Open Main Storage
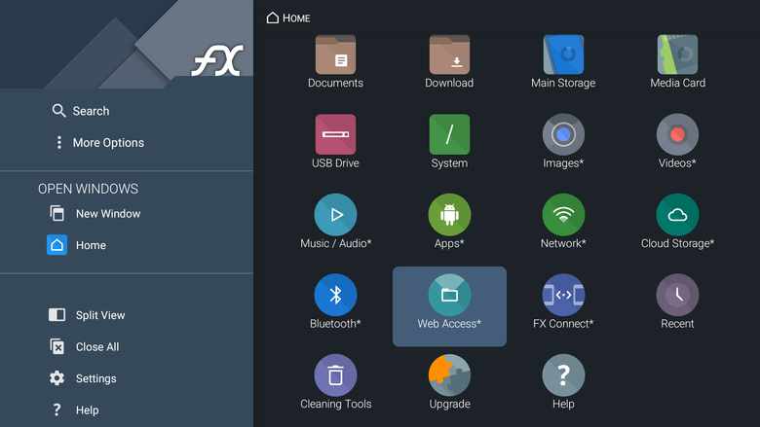The image size is (760, 427). pyautogui.click(x=563, y=62)
